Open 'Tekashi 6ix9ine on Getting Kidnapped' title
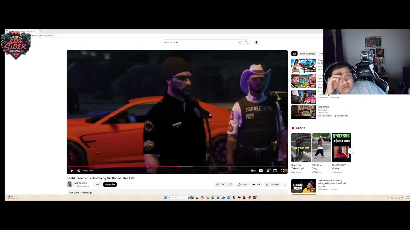Viewport: 410px width, 230px height. click(x=332, y=182)
